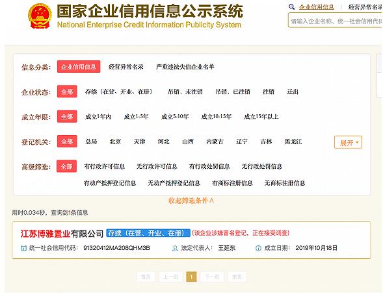The width and height of the screenshot is (383, 296).
Task: Filter registration authority 内蒙古
Action: click(215, 142)
